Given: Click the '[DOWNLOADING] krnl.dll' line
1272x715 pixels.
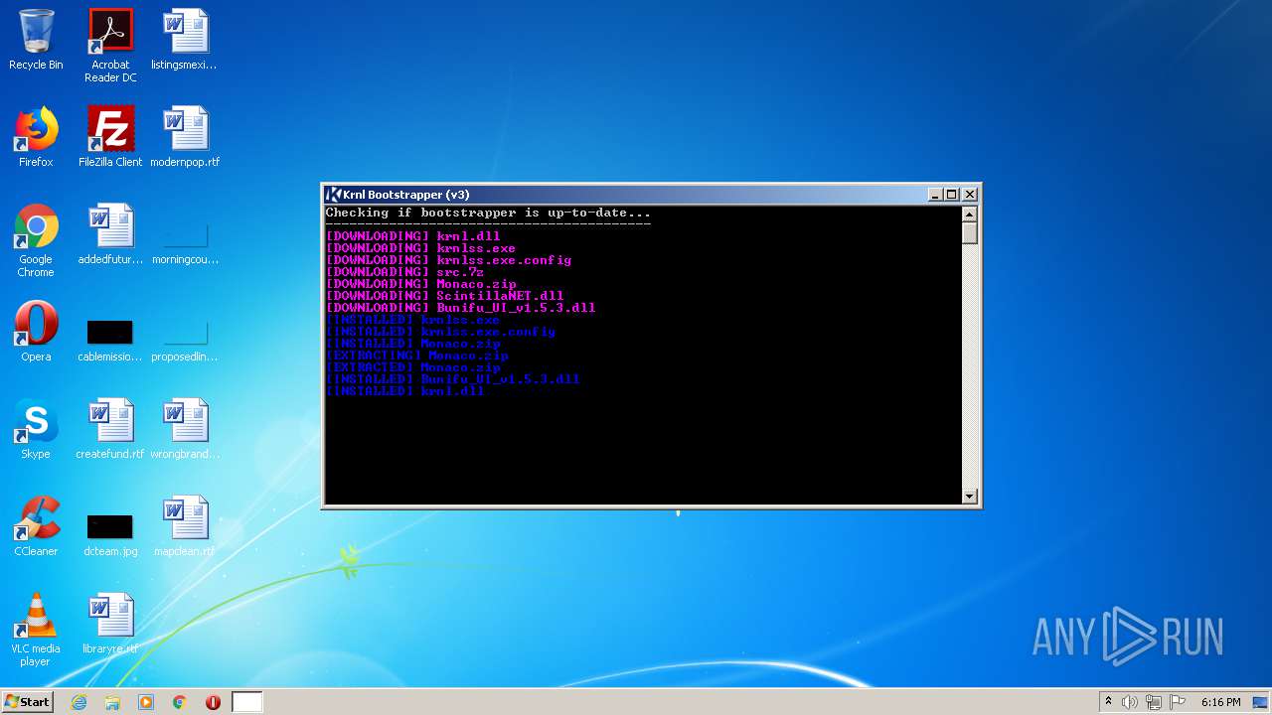Looking at the screenshot, I should point(412,236).
